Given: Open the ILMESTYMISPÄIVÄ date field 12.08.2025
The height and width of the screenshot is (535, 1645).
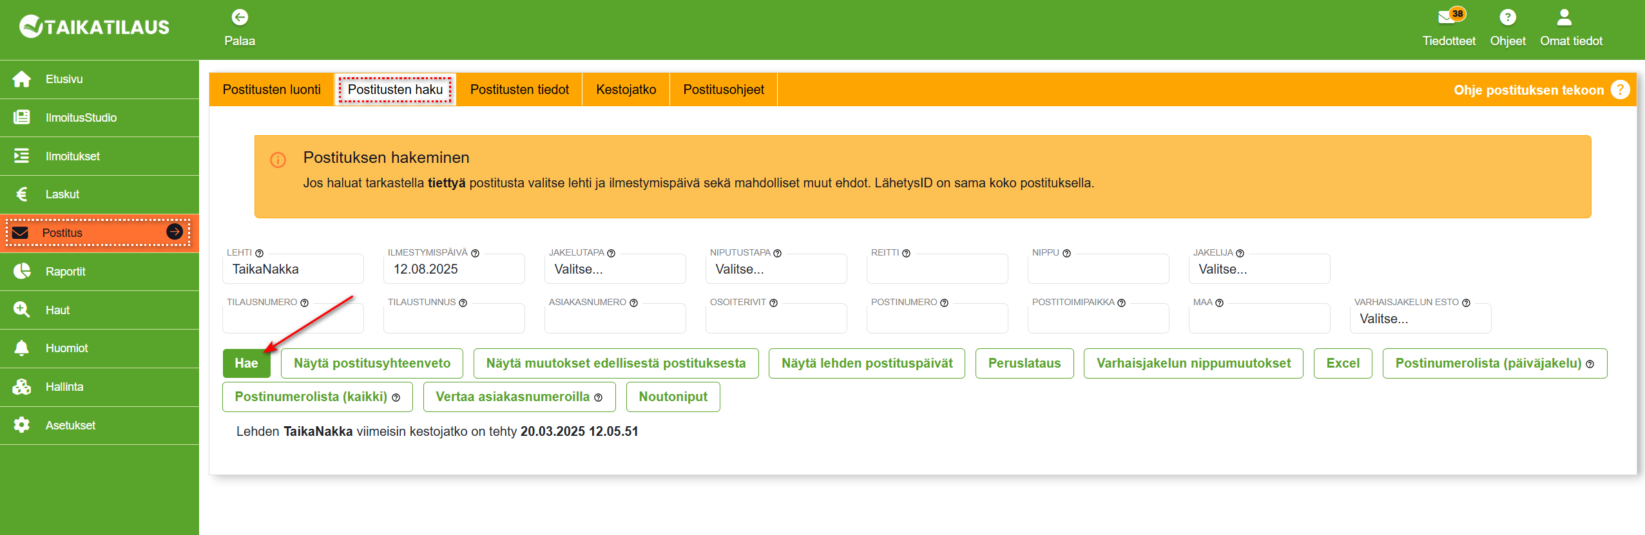Looking at the screenshot, I should tap(454, 269).
